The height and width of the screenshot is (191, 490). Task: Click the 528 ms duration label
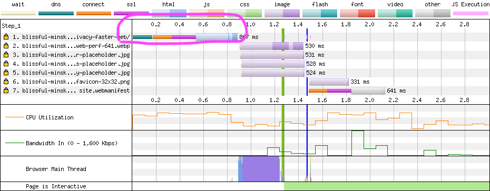coord(316,64)
